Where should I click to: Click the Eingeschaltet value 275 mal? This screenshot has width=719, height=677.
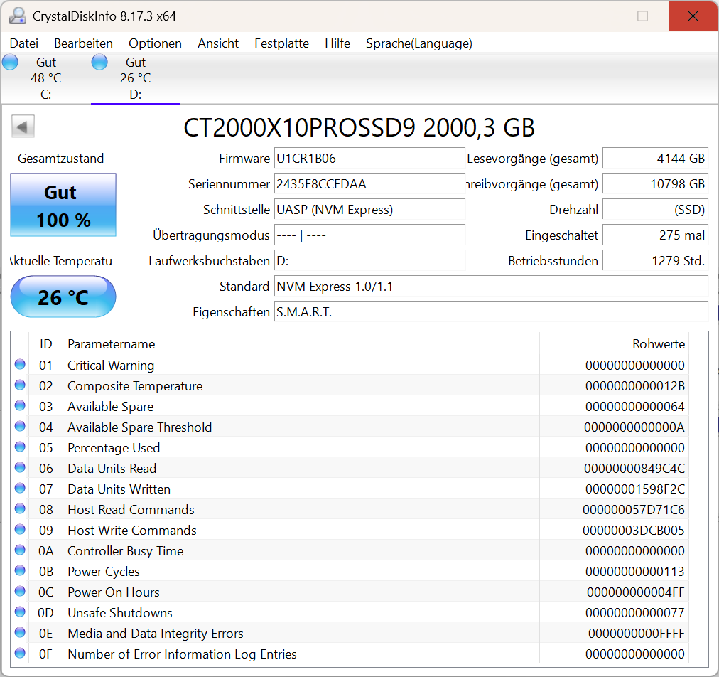click(655, 235)
